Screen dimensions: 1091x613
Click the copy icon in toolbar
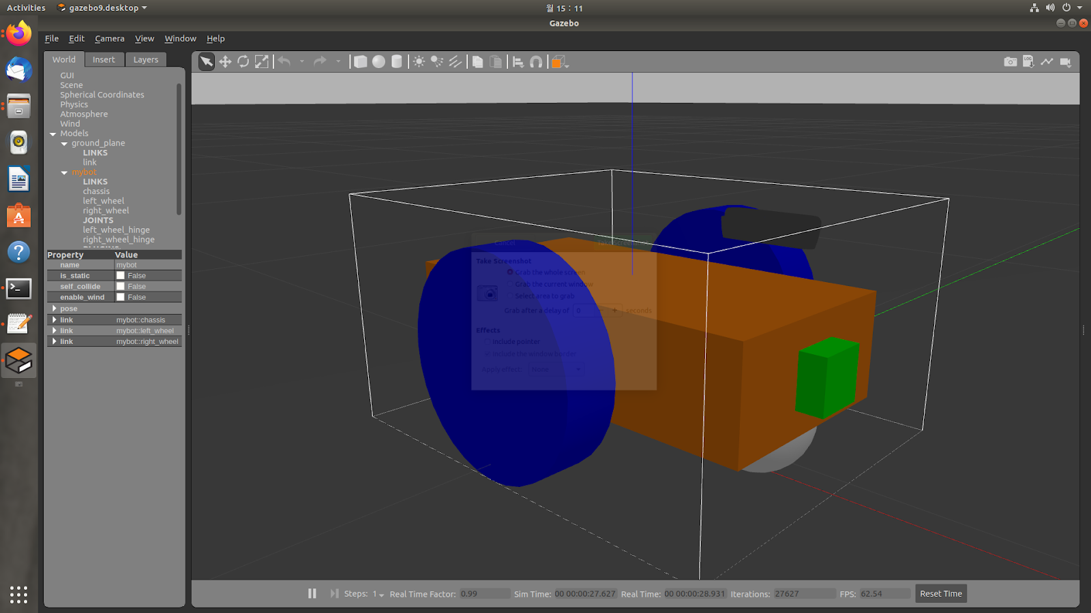point(478,62)
